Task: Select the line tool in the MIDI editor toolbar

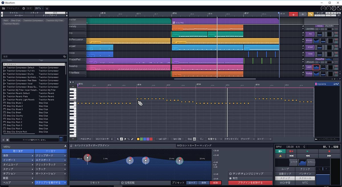Action: [x=128, y=139]
